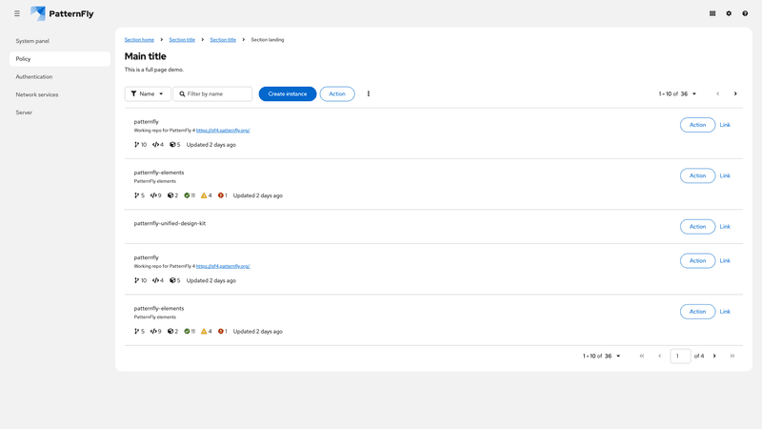Expand top items-per-page dropdown

(x=678, y=94)
